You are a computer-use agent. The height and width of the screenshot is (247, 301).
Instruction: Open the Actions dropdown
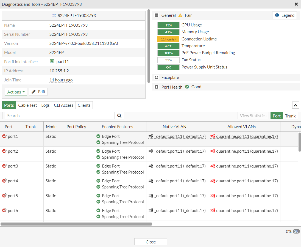16,92
